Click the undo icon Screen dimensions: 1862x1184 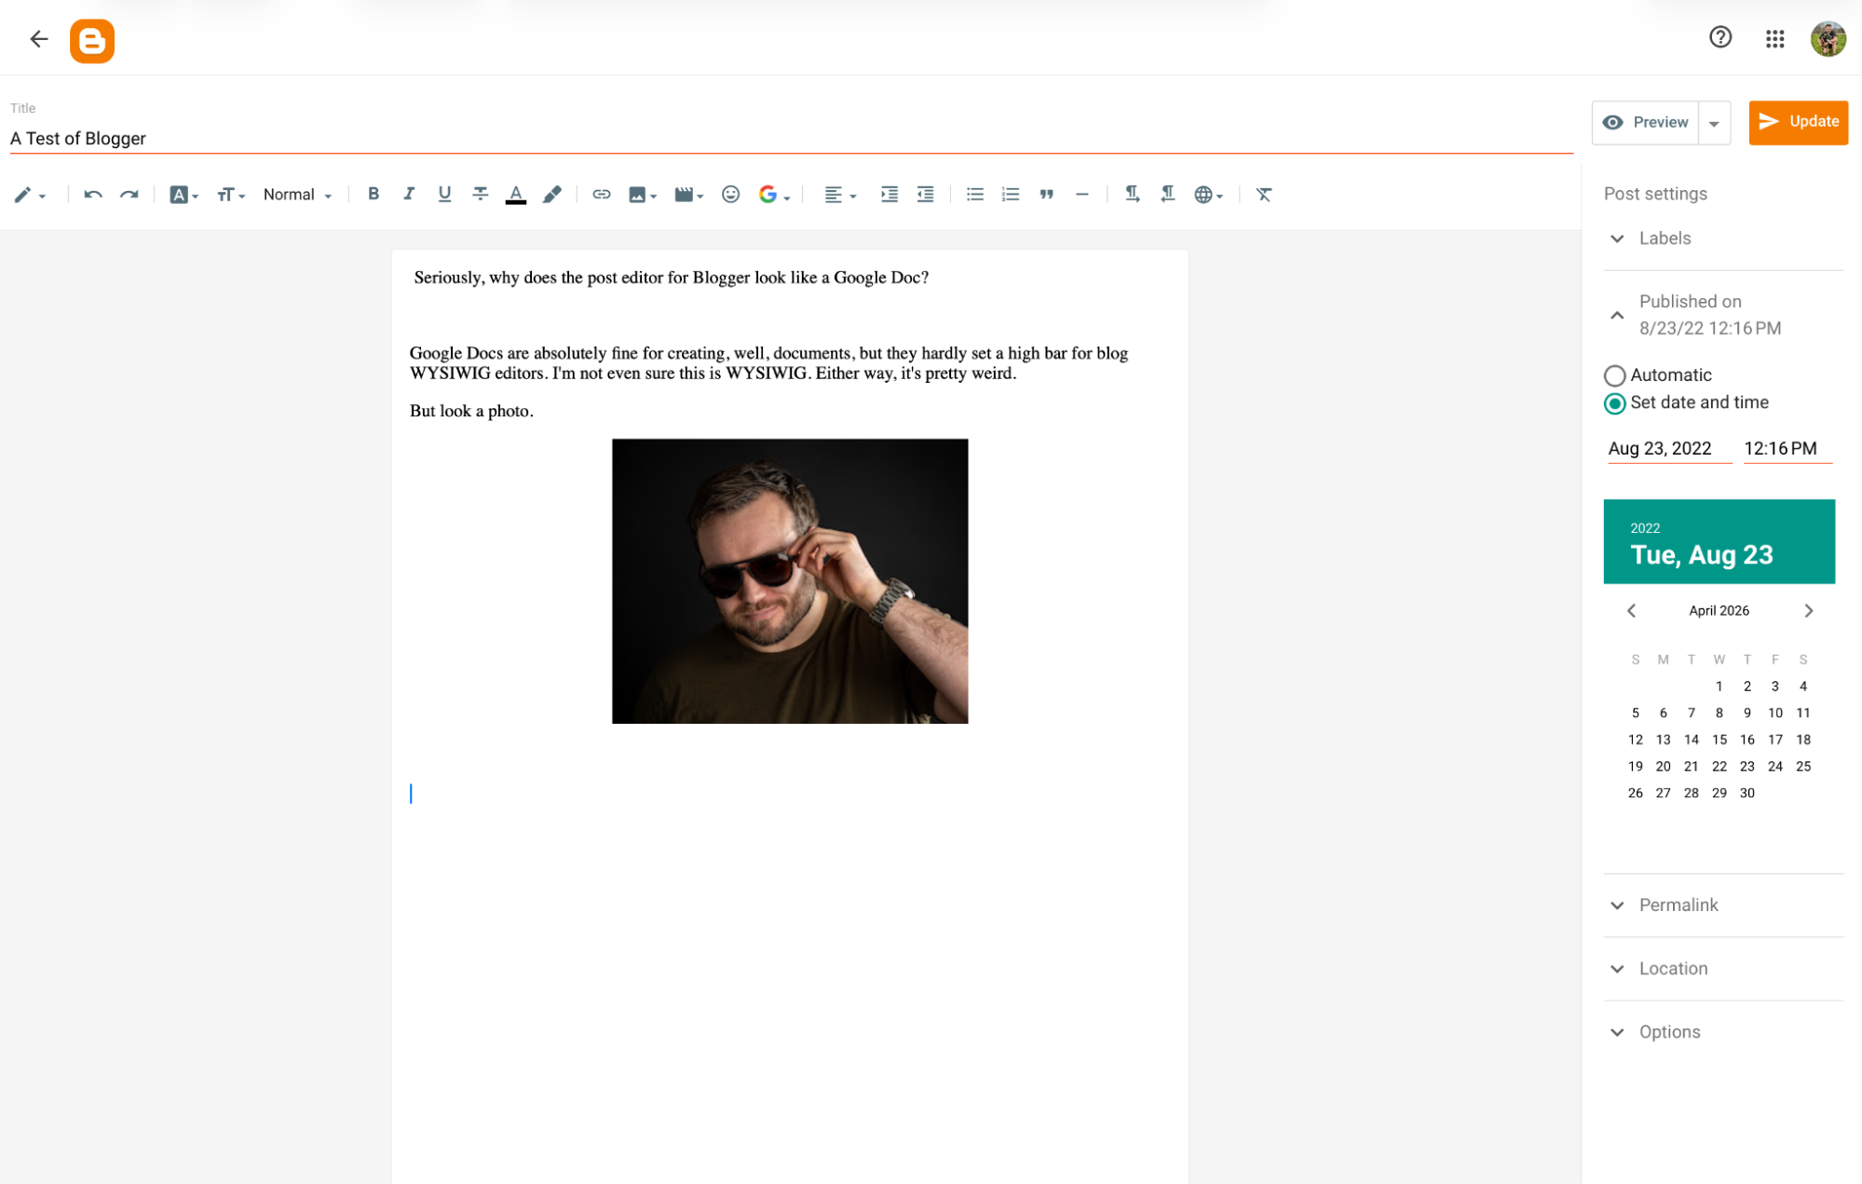(x=93, y=194)
